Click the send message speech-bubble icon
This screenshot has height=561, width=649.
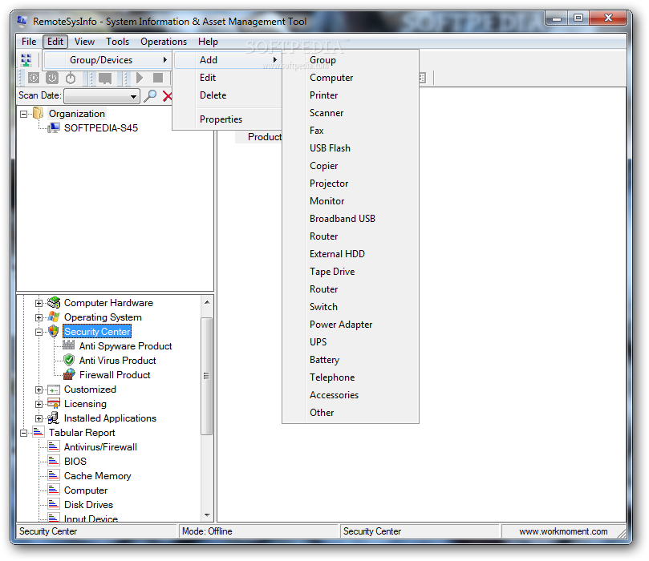click(105, 78)
